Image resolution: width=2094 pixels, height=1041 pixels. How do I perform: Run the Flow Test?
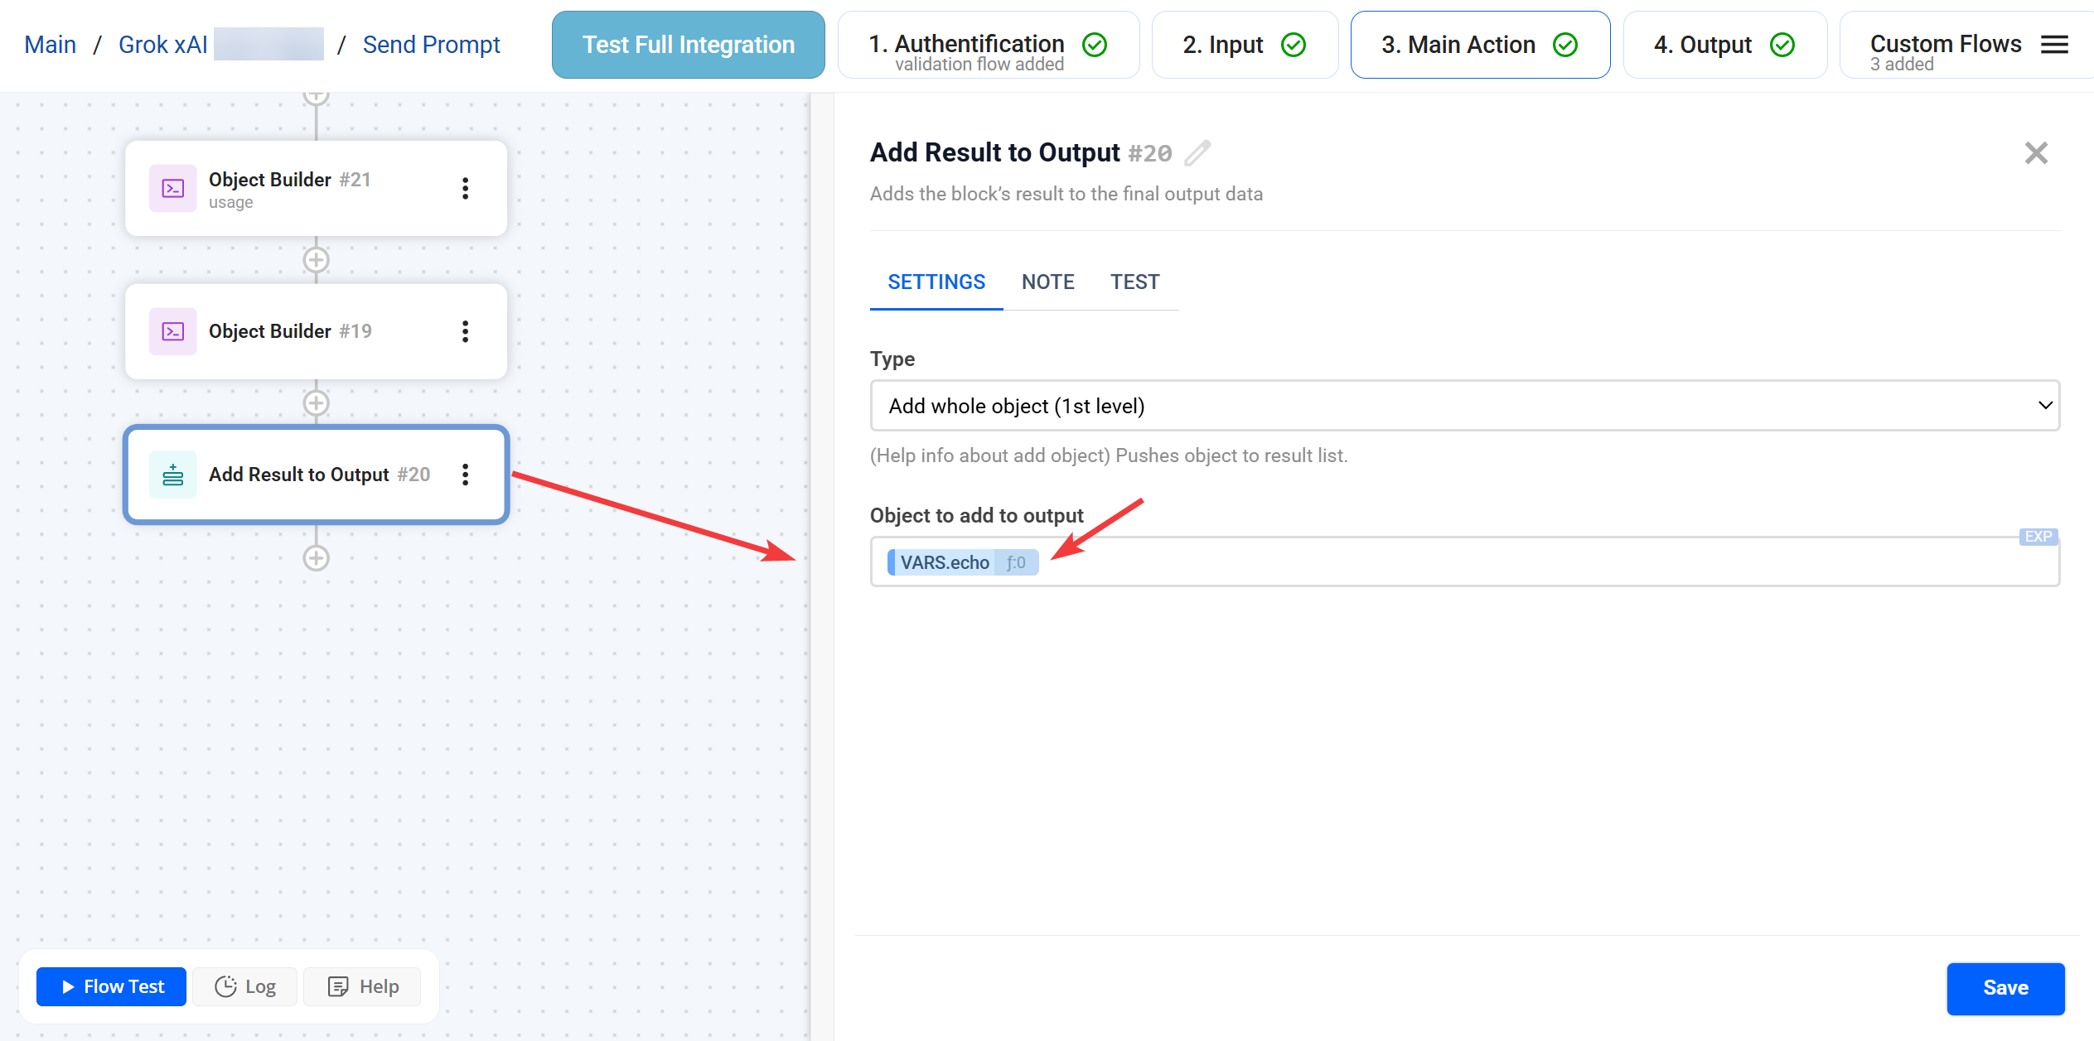[110, 986]
